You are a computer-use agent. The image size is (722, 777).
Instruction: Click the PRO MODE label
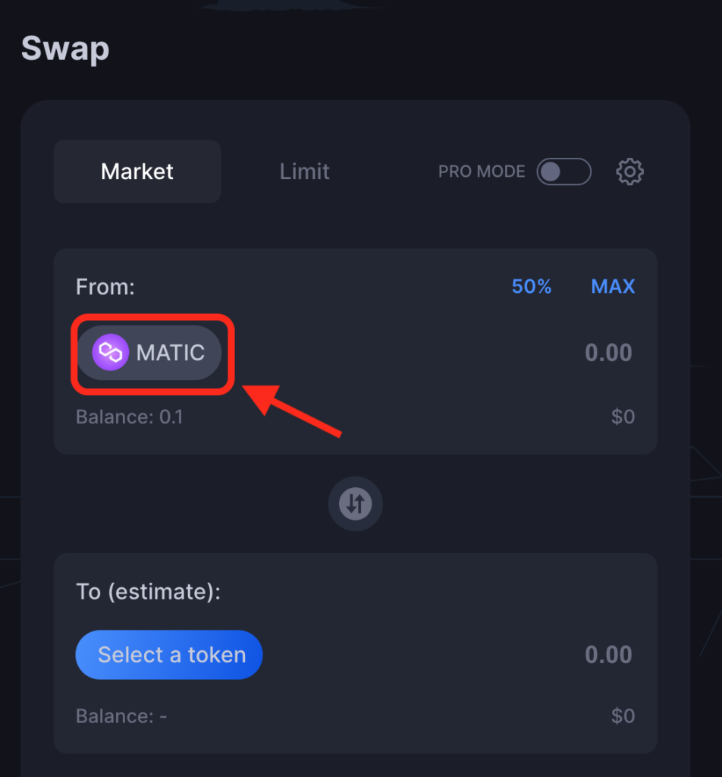pos(482,171)
